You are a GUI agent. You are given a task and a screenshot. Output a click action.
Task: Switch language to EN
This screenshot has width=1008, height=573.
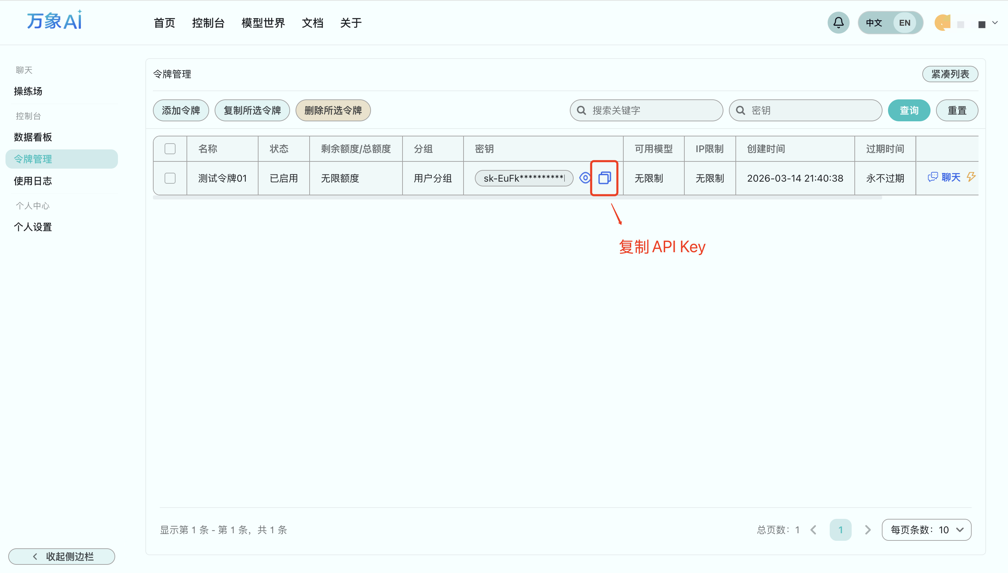(x=904, y=23)
